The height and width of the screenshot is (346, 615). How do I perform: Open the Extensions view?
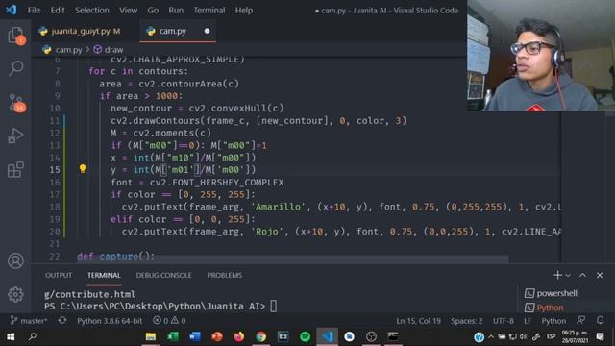pyautogui.click(x=15, y=169)
